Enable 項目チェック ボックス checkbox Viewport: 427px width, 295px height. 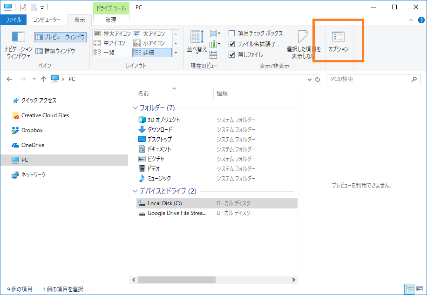(232, 34)
